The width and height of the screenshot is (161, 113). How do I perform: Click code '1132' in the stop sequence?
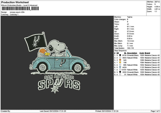tap(142, 67)
